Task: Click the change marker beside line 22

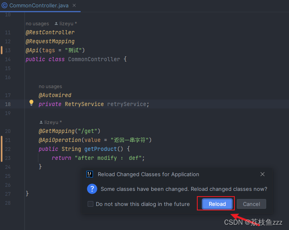Action: coord(2,149)
